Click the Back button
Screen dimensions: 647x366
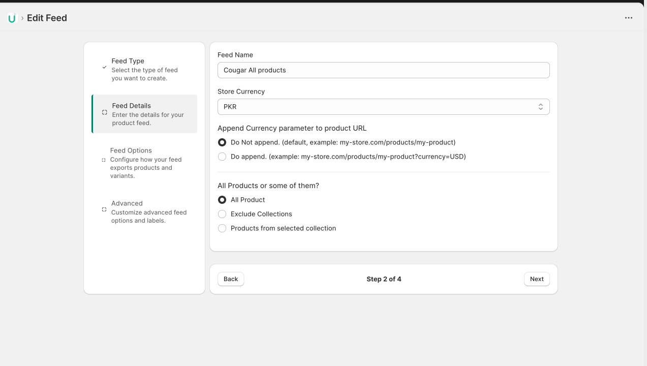click(x=231, y=279)
